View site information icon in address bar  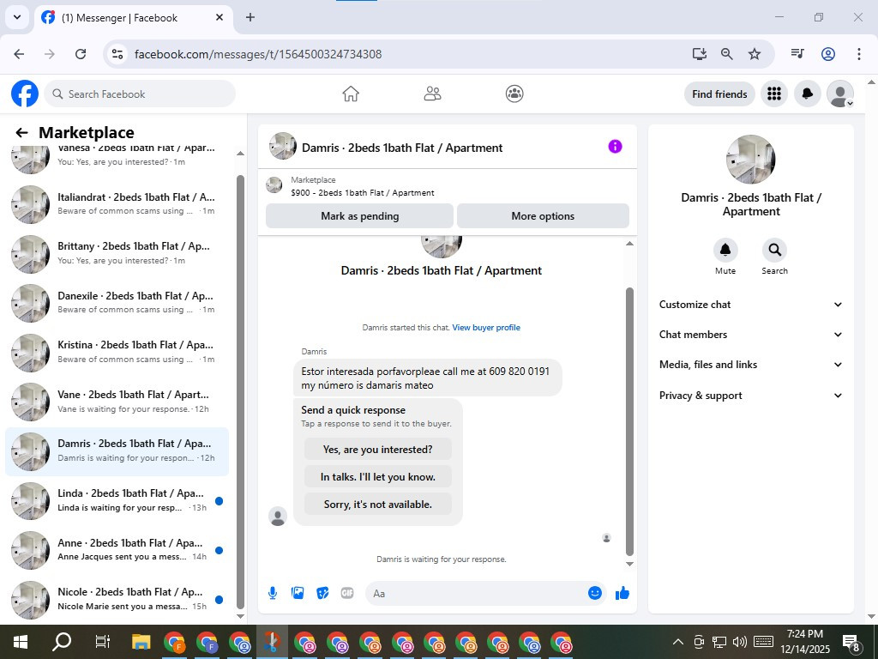(x=117, y=54)
